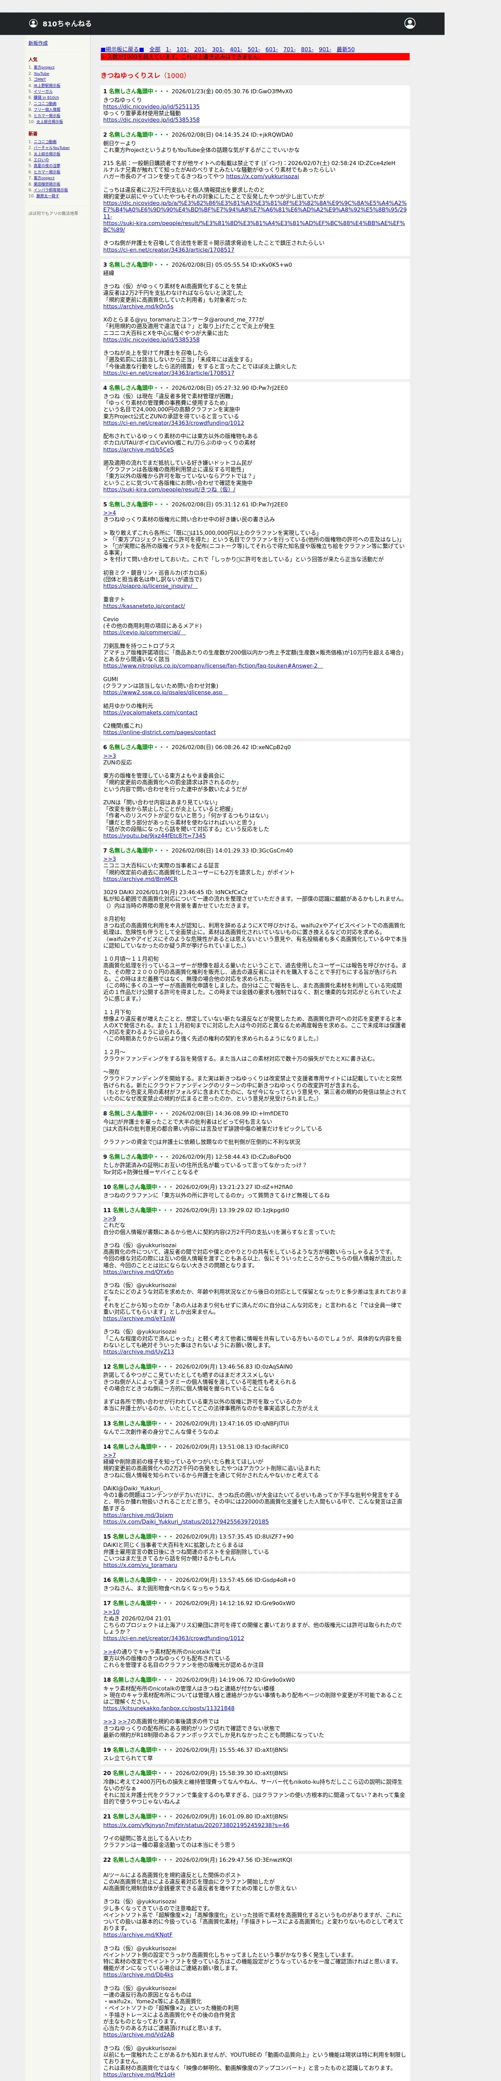Click the 810ちゃんねる logo icon in header

pyautogui.click(x=33, y=24)
